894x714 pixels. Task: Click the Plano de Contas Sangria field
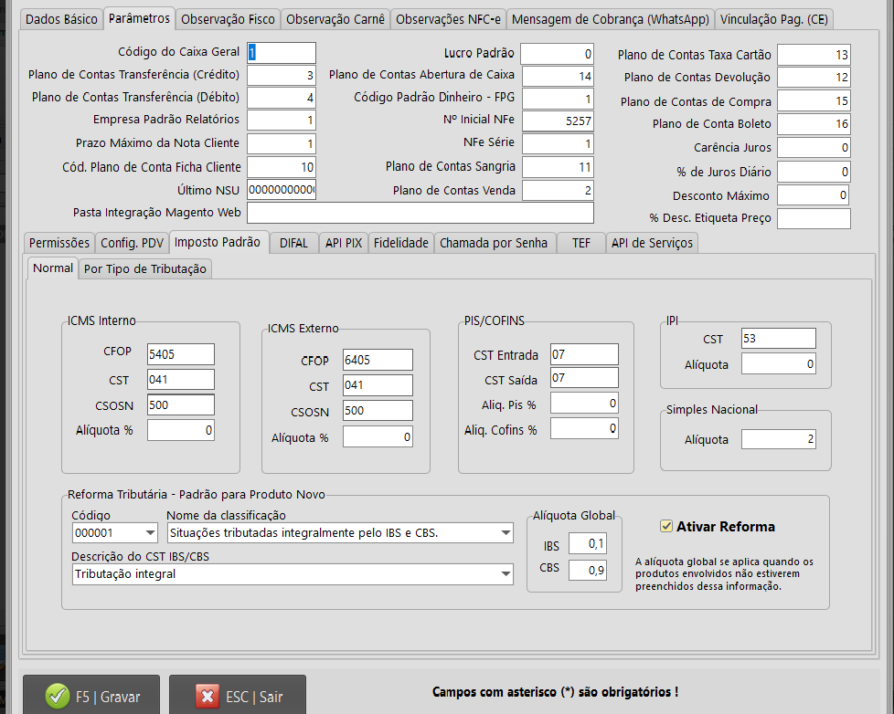558,167
